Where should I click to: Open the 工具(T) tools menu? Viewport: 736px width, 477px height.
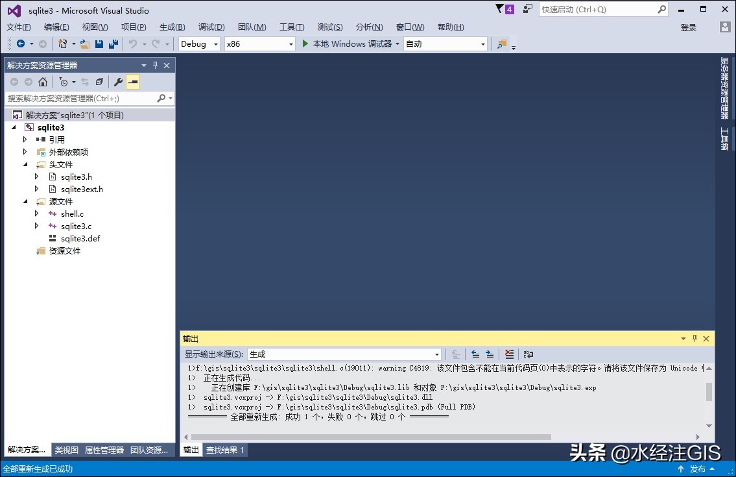click(x=292, y=27)
